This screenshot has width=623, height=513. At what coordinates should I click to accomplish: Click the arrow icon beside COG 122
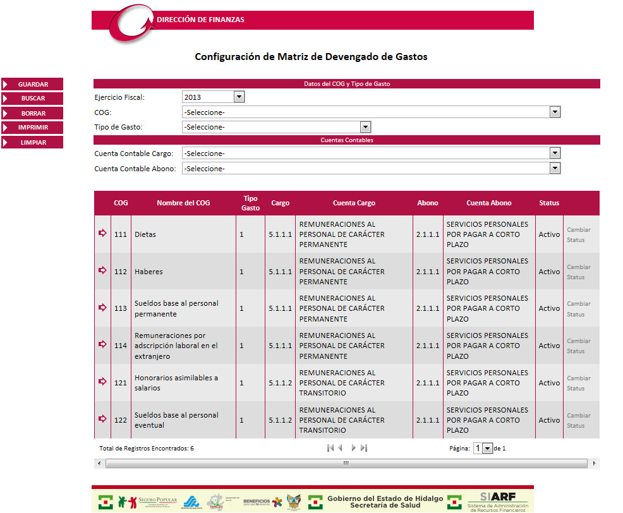pyautogui.click(x=102, y=419)
